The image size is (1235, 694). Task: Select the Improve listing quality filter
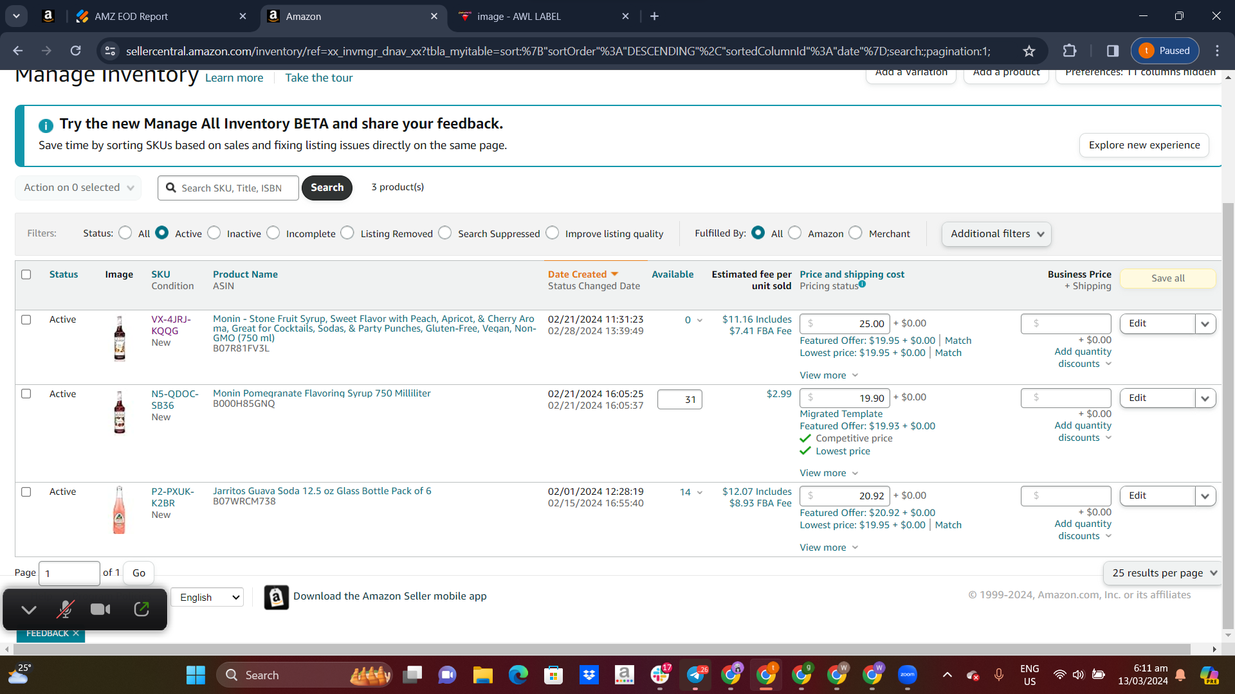pyautogui.click(x=553, y=233)
